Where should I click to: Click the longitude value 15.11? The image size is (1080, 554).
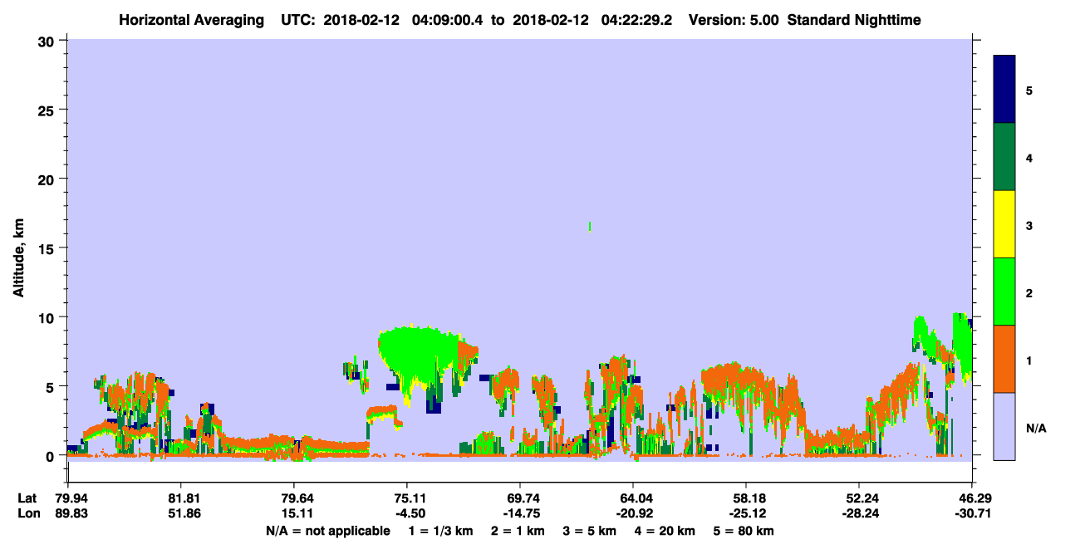click(x=294, y=513)
